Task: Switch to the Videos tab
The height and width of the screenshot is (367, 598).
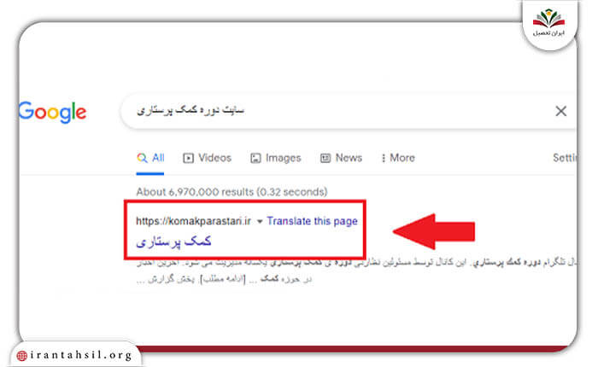Action: click(x=207, y=158)
